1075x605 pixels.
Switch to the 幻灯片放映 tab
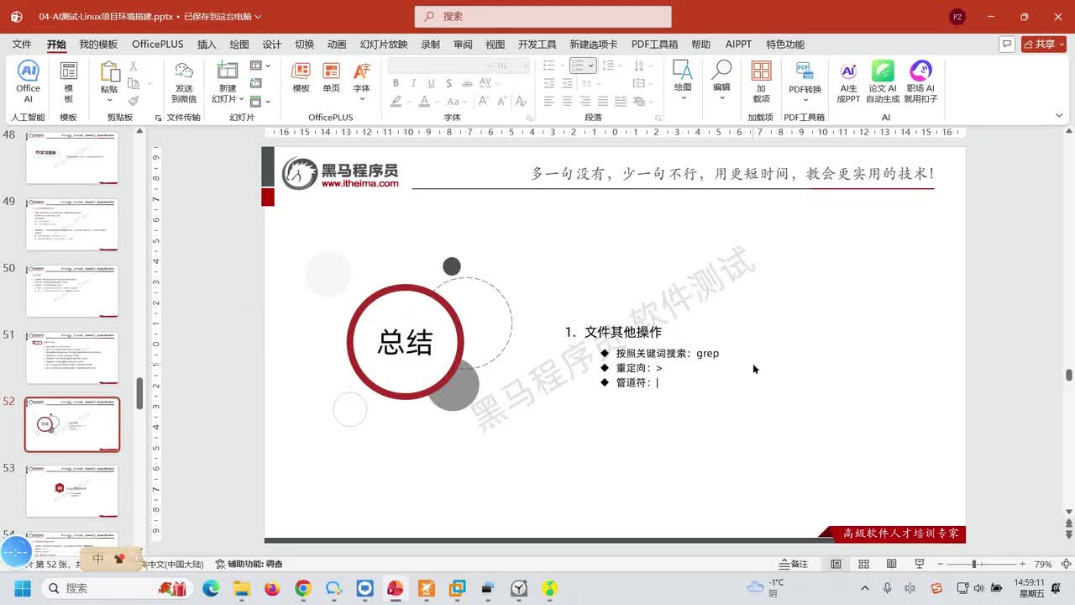pyautogui.click(x=384, y=45)
